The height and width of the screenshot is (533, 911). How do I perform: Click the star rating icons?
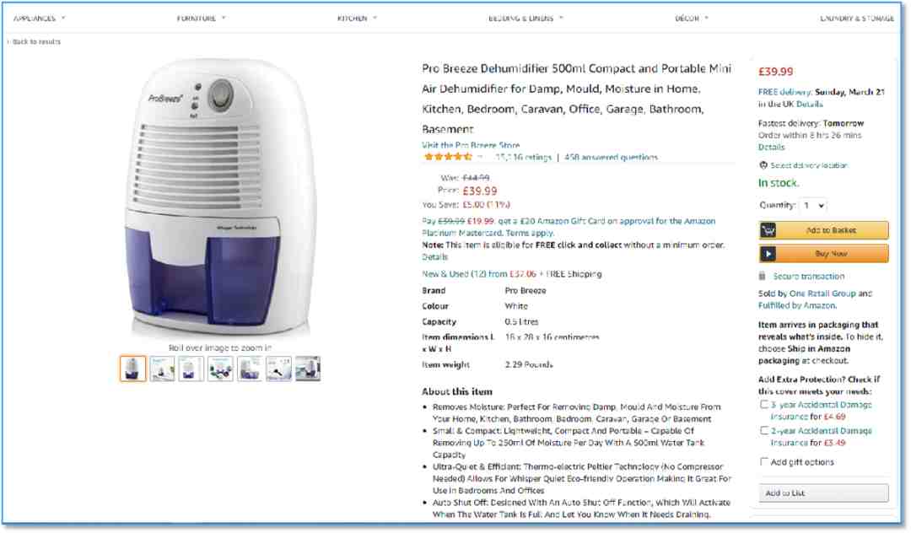(x=448, y=157)
